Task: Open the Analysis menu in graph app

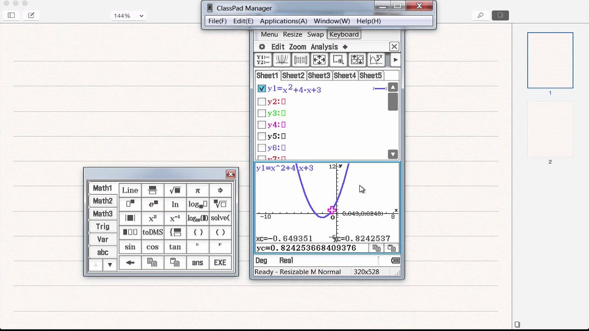Action: 324,47
